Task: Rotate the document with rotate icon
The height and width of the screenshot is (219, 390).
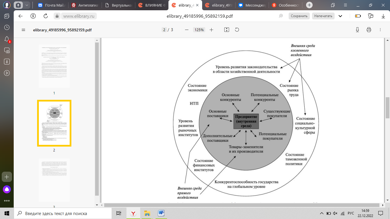Action: pos(237,30)
